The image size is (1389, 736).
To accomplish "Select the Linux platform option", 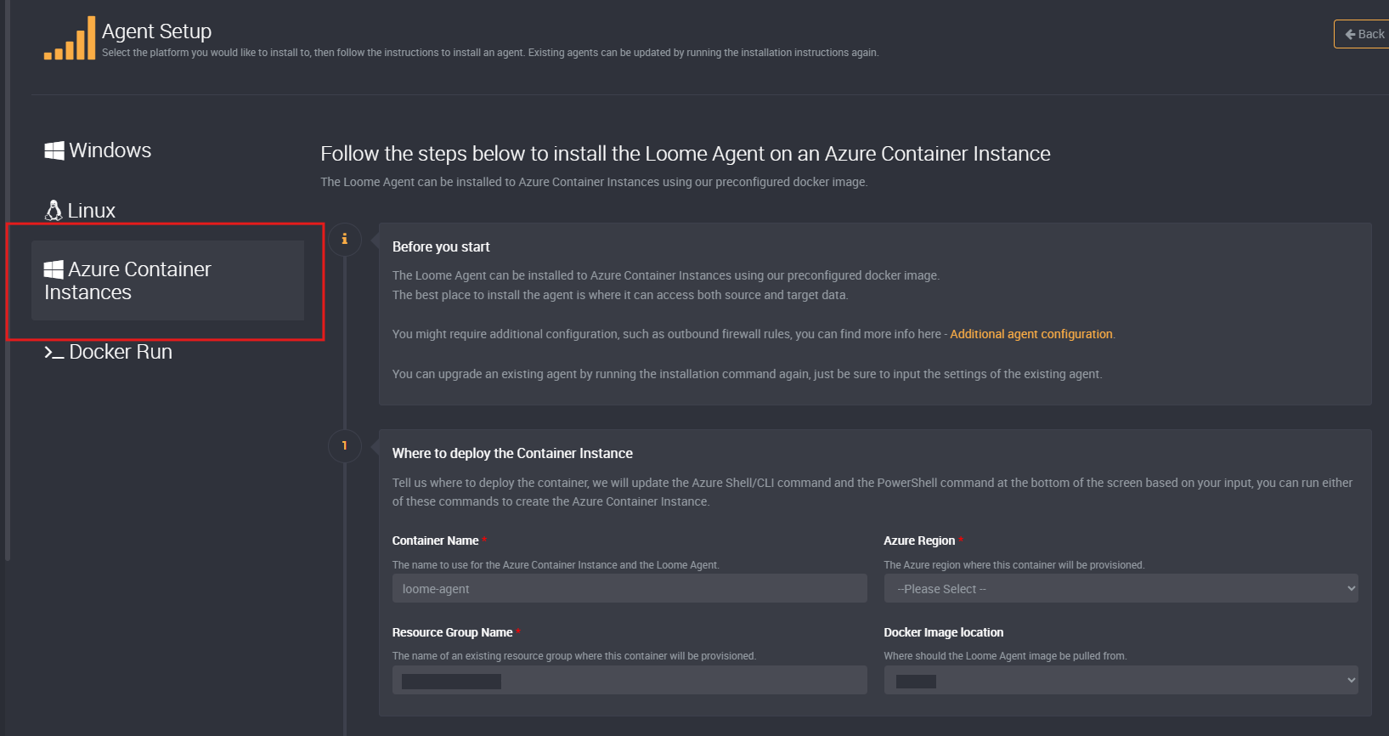I will pyautogui.click(x=80, y=210).
